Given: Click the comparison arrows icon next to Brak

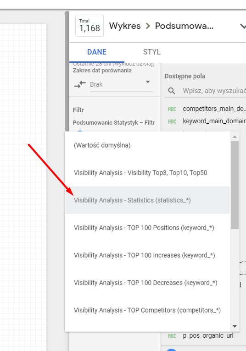Looking at the screenshot, I should [80, 84].
